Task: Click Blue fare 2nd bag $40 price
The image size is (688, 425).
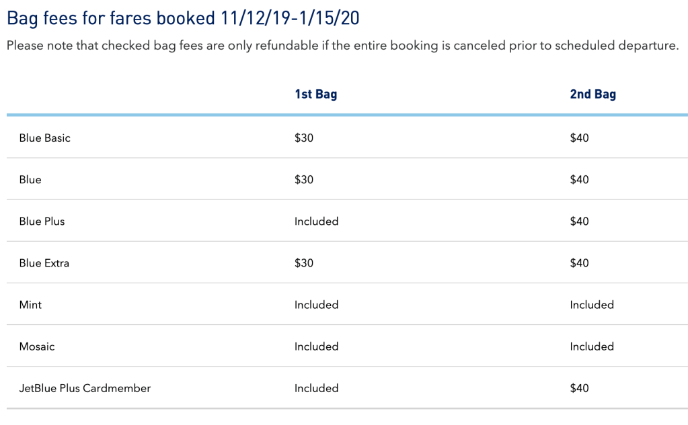Action: coord(579,180)
